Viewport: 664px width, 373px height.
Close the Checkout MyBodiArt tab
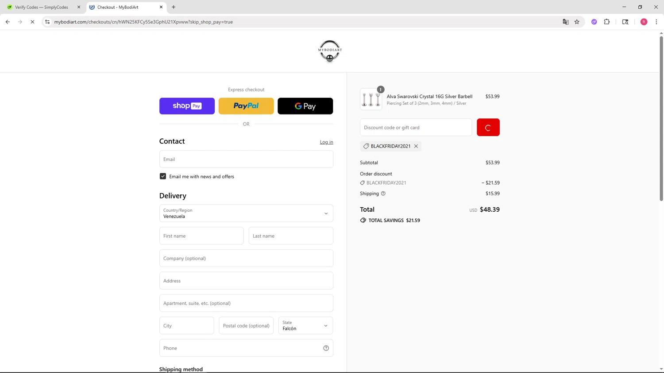point(161,7)
